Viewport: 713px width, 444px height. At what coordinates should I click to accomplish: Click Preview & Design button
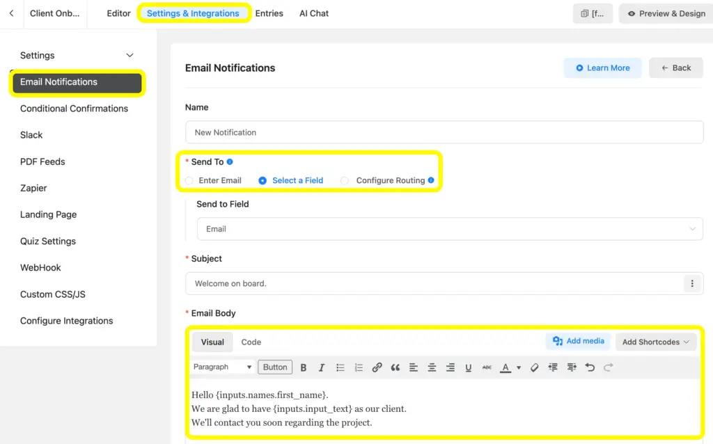[666, 14]
